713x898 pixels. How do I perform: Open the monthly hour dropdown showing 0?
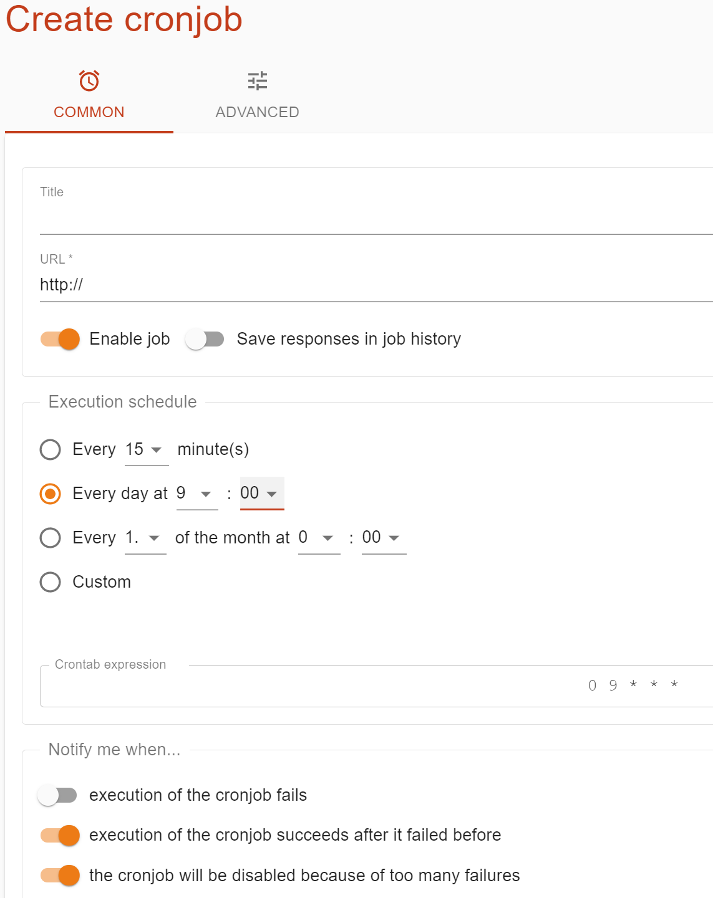pos(319,538)
